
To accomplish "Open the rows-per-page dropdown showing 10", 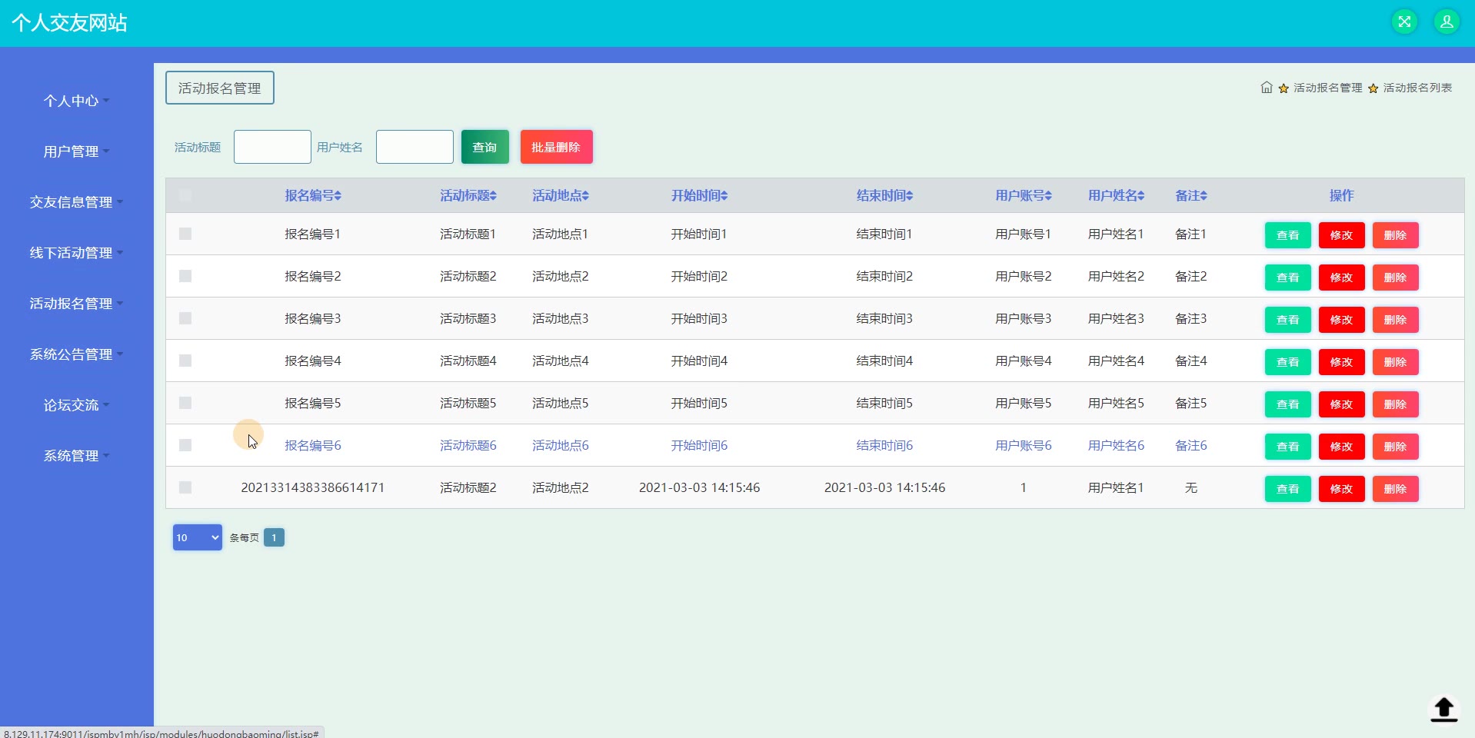I will [197, 537].
